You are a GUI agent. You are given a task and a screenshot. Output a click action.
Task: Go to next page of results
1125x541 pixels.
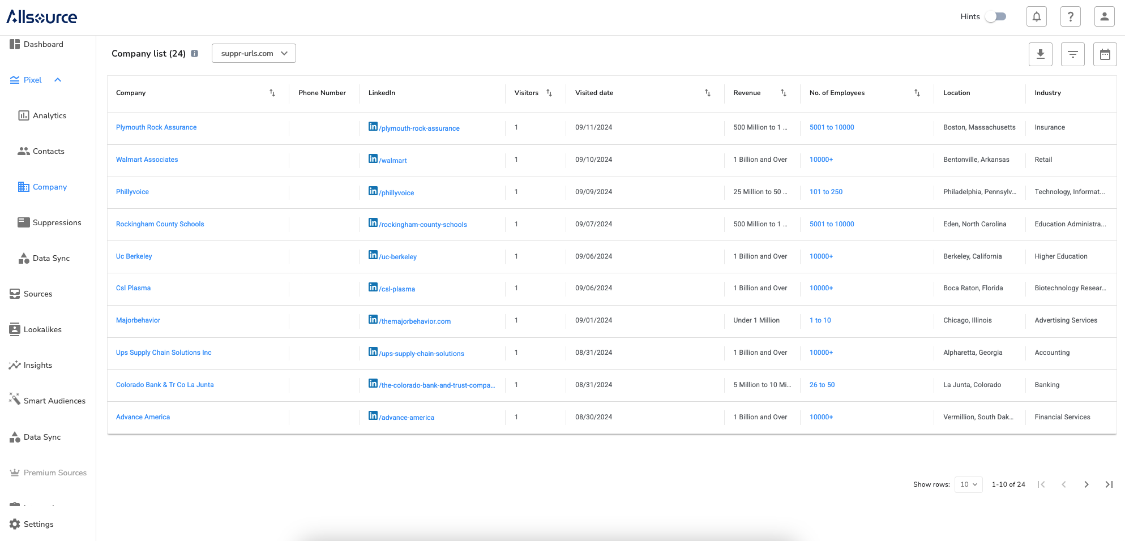1086,484
